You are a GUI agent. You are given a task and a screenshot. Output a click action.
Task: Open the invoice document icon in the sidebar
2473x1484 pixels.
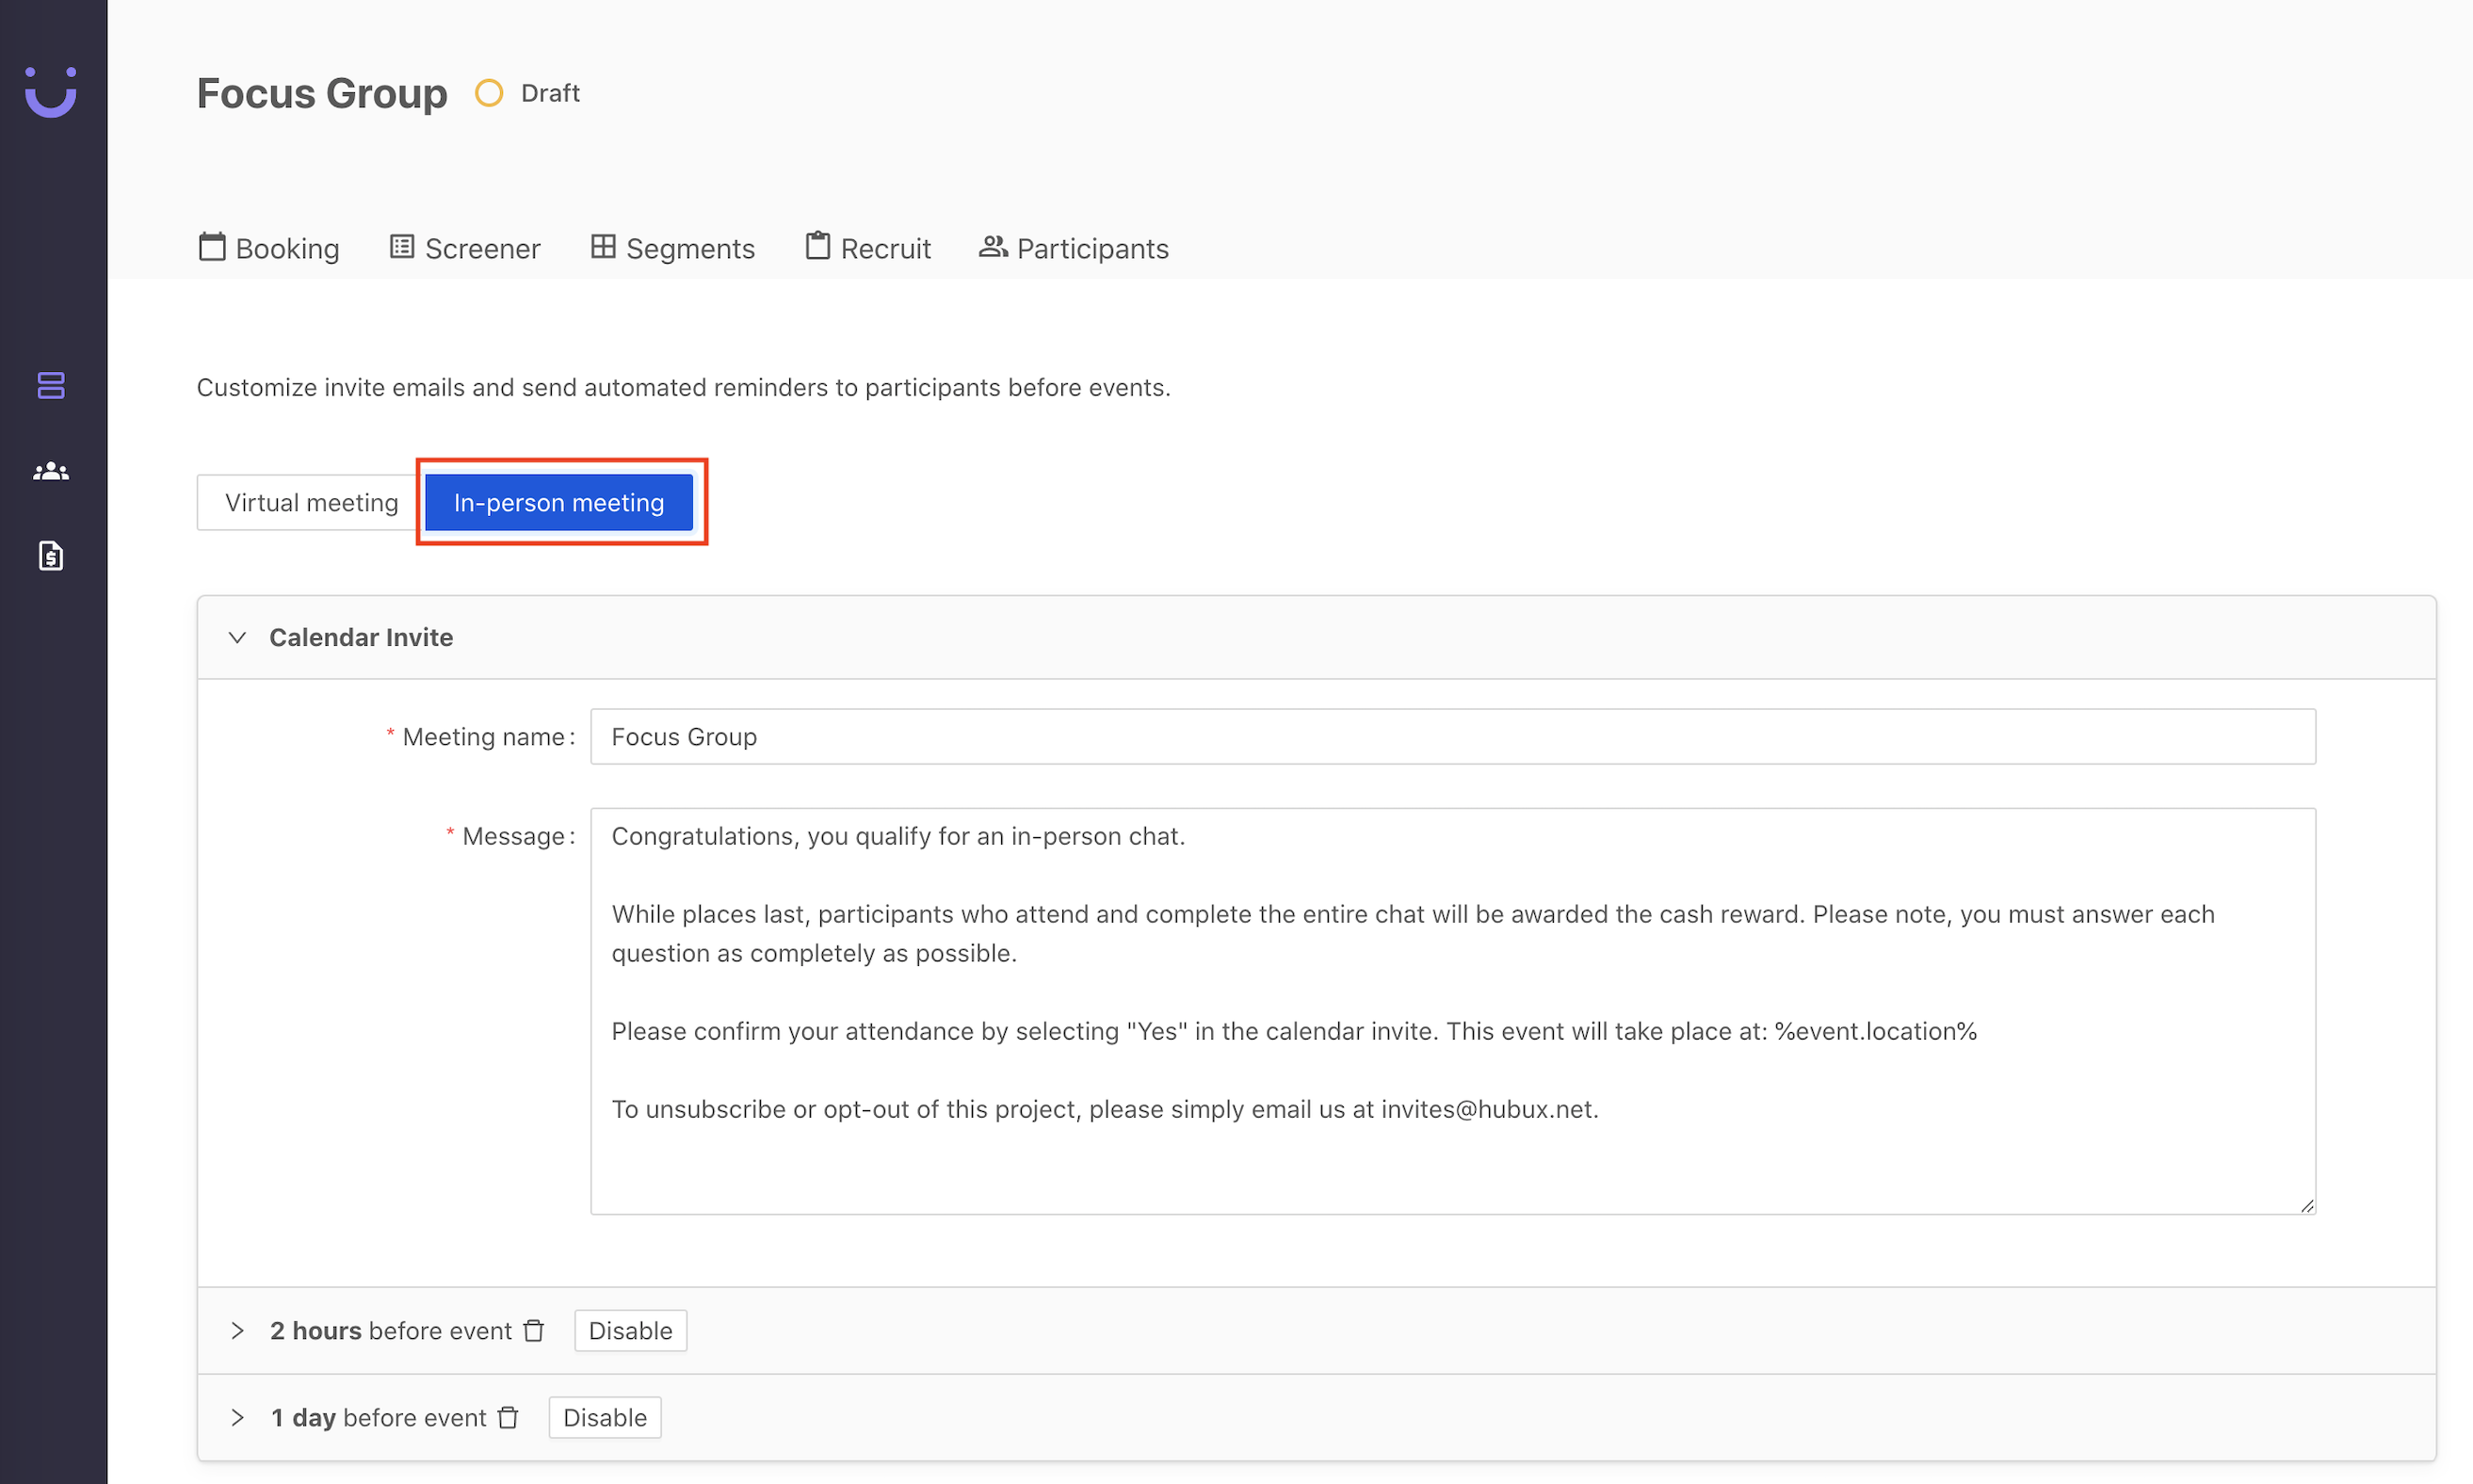[x=51, y=556]
